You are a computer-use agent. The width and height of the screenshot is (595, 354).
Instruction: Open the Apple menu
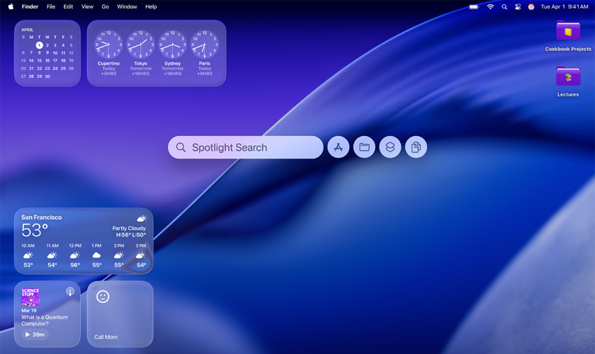[x=11, y=6]
